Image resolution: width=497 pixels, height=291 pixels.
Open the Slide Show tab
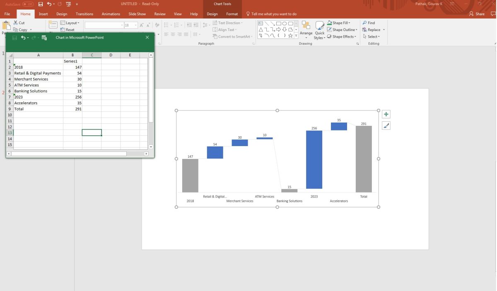click(137, 14)
